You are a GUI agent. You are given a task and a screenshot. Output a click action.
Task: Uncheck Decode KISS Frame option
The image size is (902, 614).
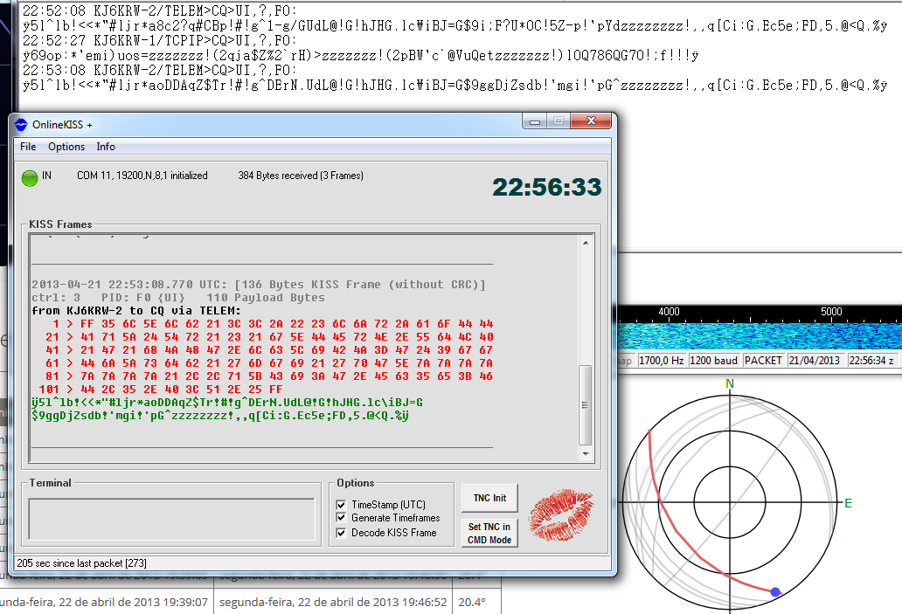click(342, 533)
